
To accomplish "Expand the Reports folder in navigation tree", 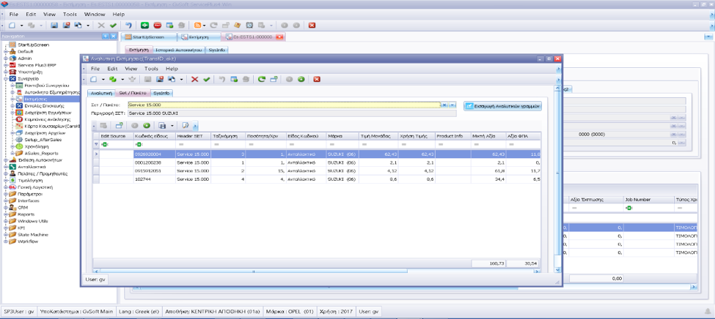I will 5,214.
